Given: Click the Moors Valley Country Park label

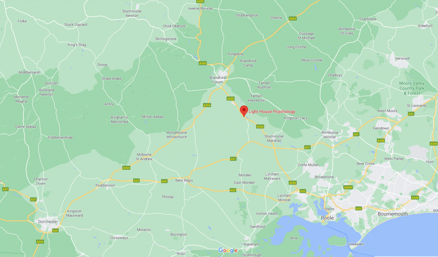Looking at the screenshot, I should coord(412,88).
